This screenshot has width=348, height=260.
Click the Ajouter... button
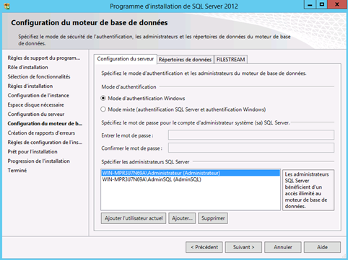[182, 218]
